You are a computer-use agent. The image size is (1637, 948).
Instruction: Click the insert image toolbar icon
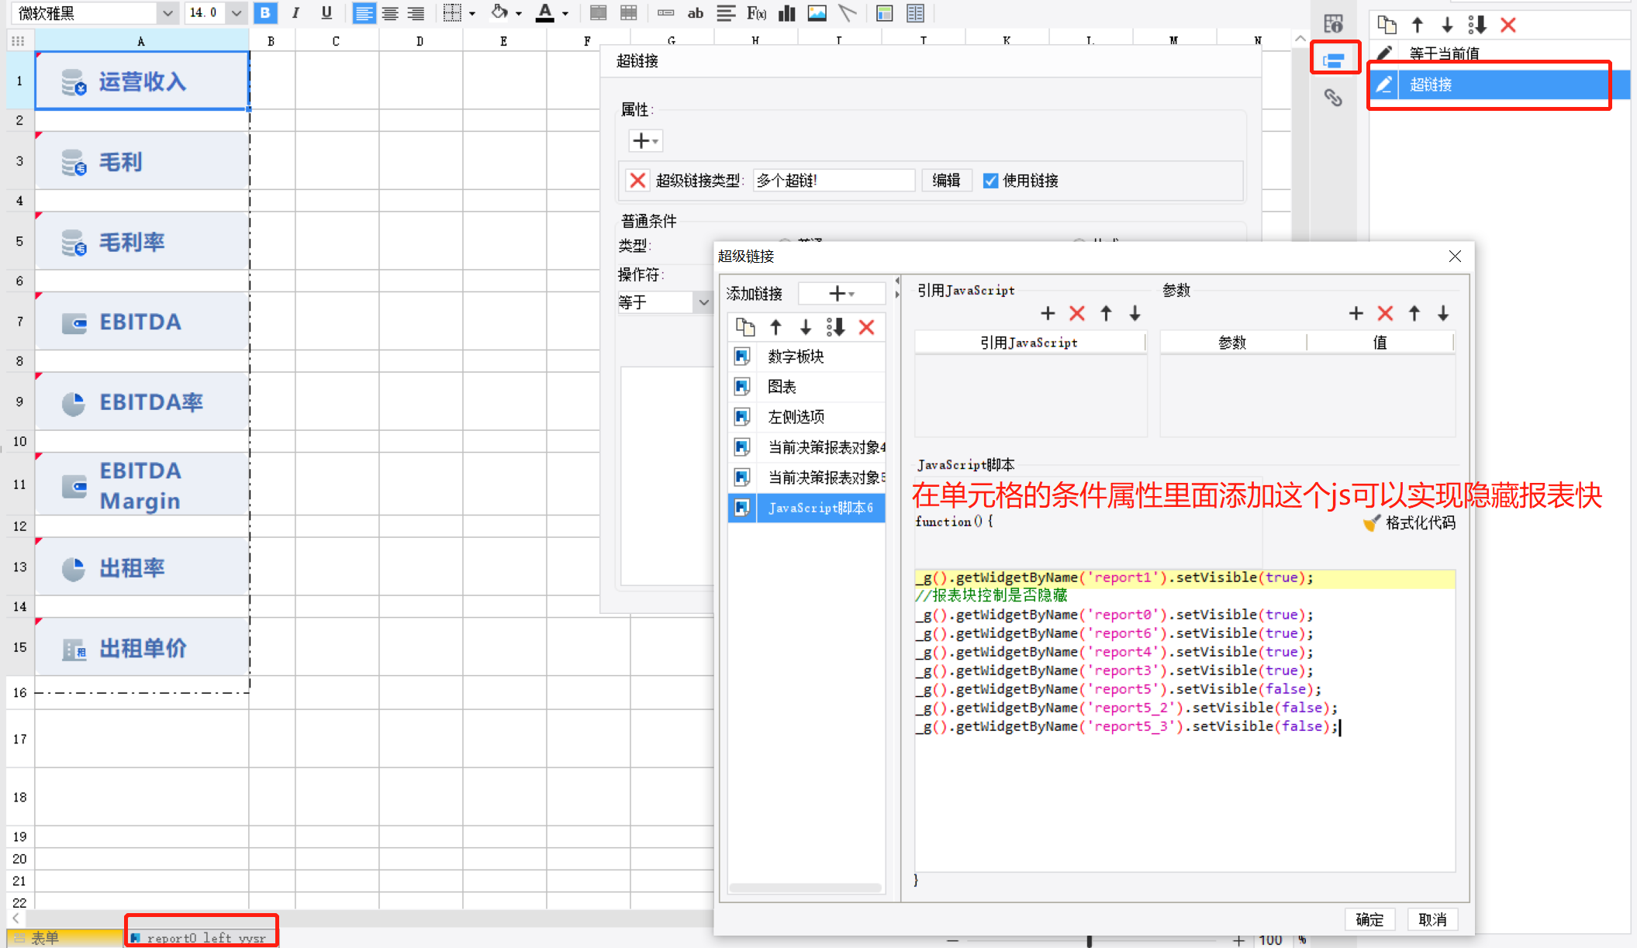817,12
